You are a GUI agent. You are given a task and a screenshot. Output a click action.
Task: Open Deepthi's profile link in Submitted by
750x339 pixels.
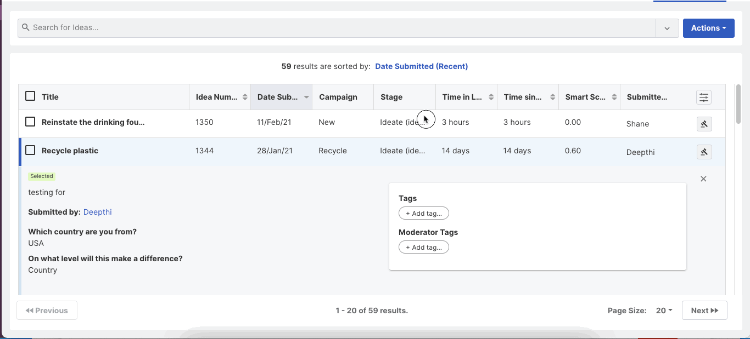97,212
